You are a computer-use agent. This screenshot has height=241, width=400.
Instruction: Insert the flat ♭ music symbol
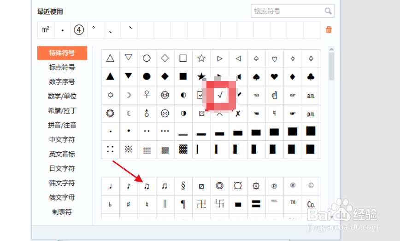pos(110,204)
